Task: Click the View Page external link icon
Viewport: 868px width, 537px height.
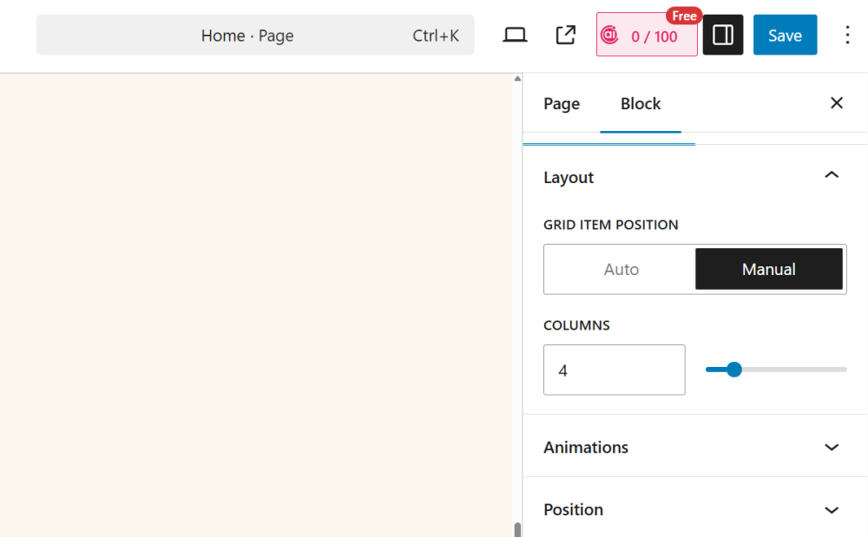Action: pos(566,35)
